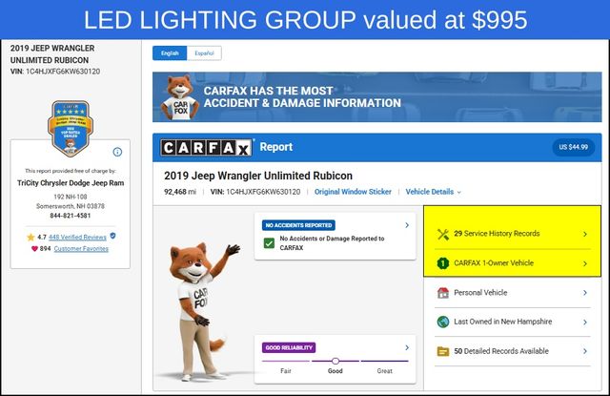Expand the Good Reliability card chevron
This screenshot has height=396, width=610.
point(407,347)
